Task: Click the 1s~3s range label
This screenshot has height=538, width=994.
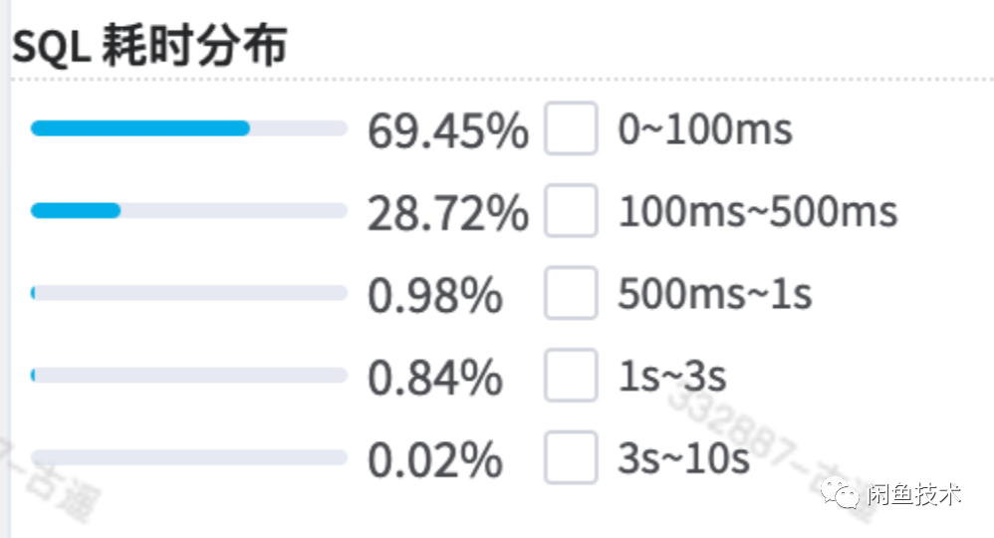Action: [672, 377]
